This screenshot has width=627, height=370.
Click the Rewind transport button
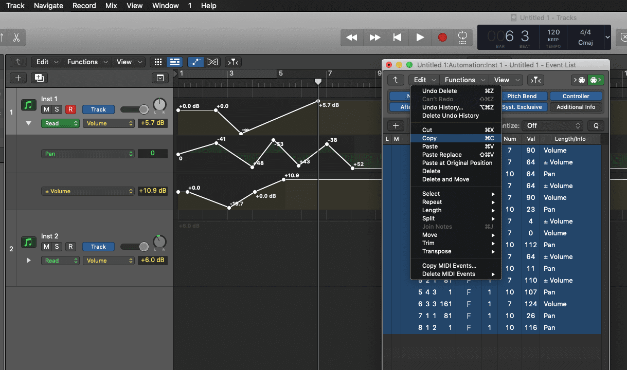click(x=352, y=37)
